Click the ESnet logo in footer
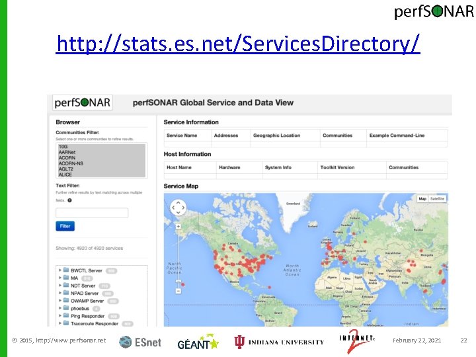Viewport: 476px width, 357px height. [x=140, y=342]
